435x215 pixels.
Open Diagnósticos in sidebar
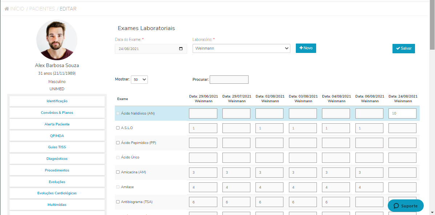[57, 159]
